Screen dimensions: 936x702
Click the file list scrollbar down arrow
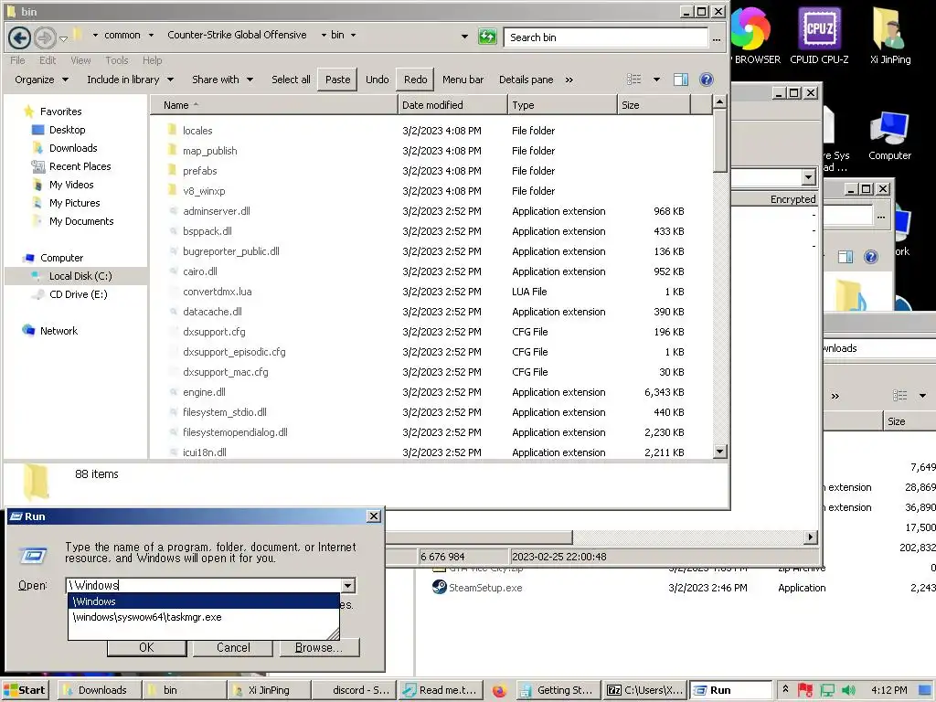coord(720,452)
